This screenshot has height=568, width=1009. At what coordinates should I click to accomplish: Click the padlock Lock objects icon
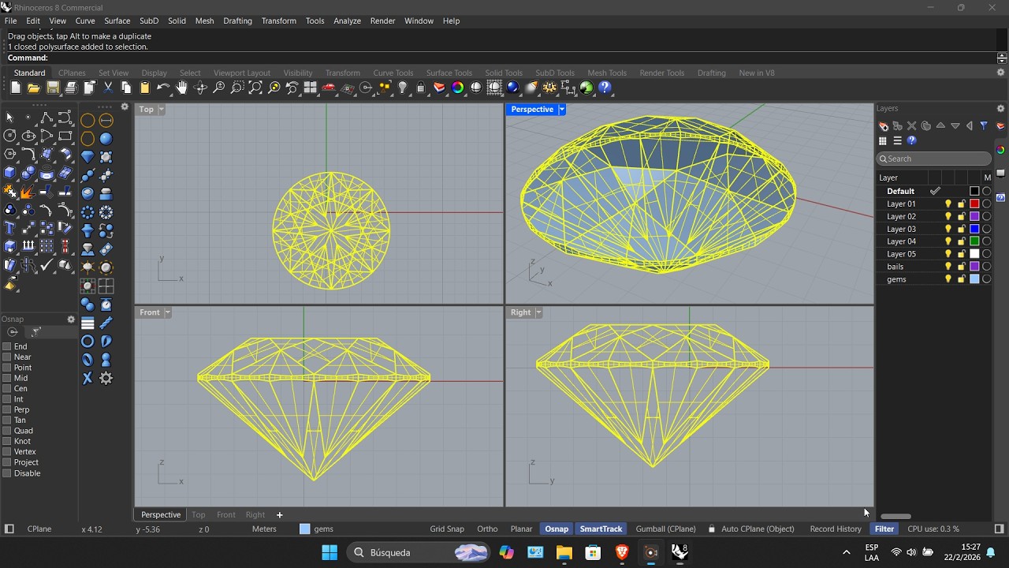(421, 88)
